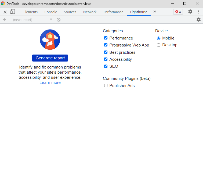The height and width of the screenshot is (169, 203).
Task: Minimize the DevTools window
Action: coord(172,3)
